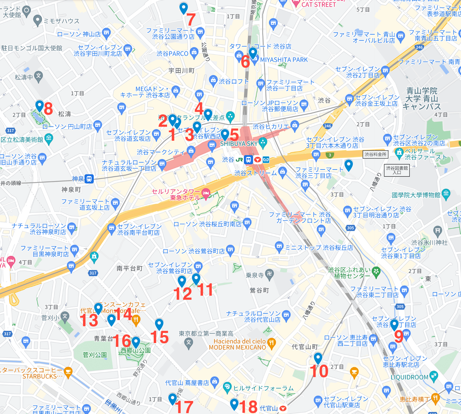The width and height of the screenshot is (461, 414).
Task: Select the JPローソン 渋谷郵便局店 store icon
Action: tap(304, 105)
